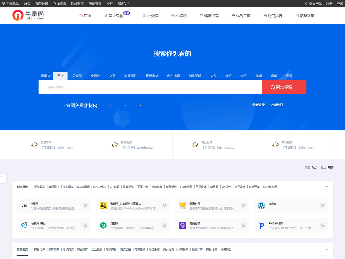Click the 优秀工具 toolbox icon
Screen dimensions: 345x259
pos(233,16)
